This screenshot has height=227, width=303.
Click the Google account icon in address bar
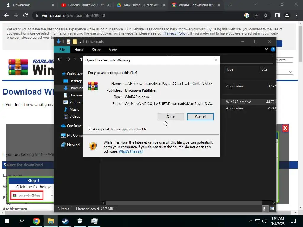coord(247,15)
